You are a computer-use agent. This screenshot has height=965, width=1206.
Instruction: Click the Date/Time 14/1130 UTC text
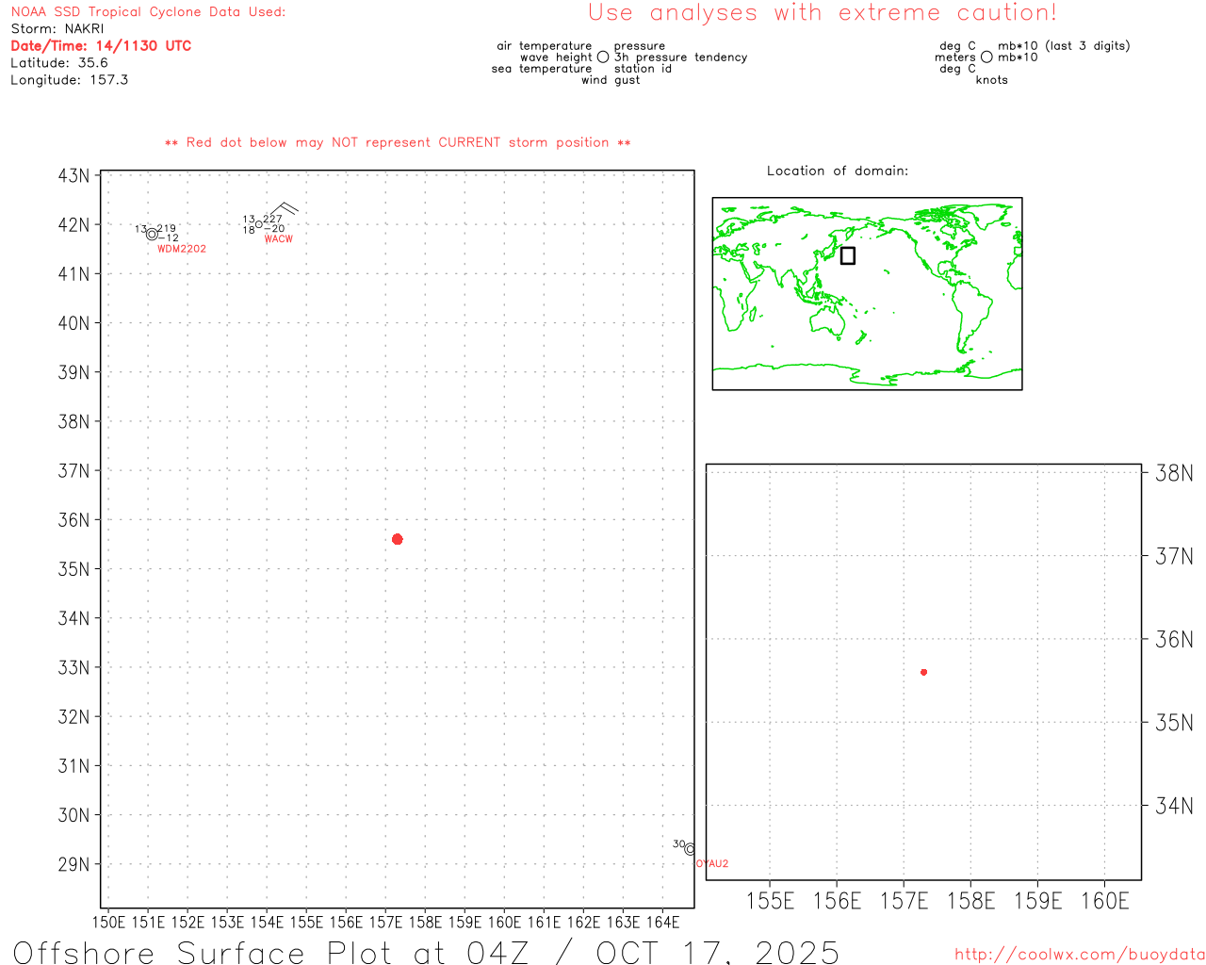101,46
